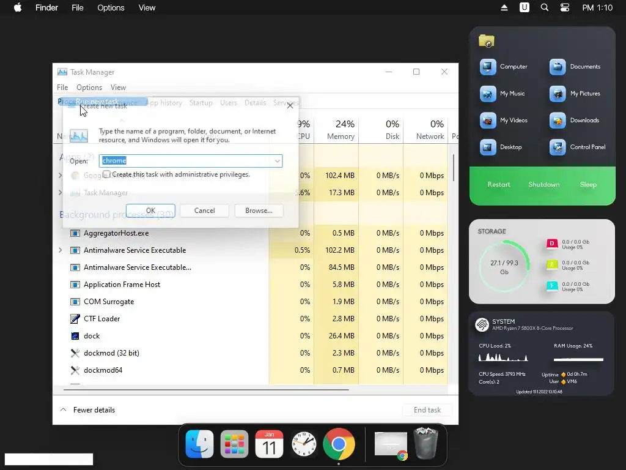The width and height of the screenshot is (626, 470).
Task: Open Launchpad from the dock
Action: coord(234,444)
